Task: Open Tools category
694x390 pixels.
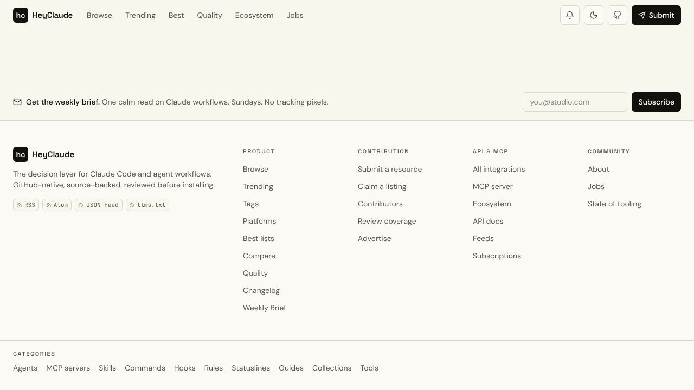Action: [x=369, y=368]
